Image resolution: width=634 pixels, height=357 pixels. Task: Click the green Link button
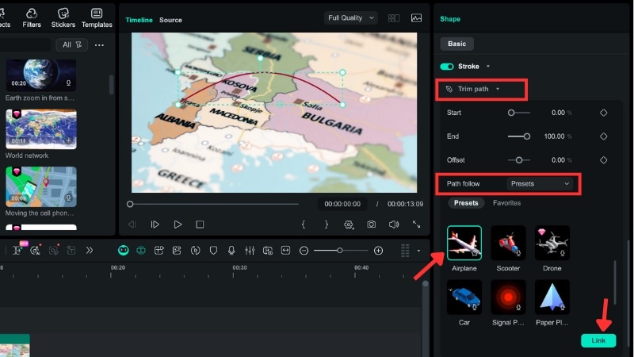point(598,340)
